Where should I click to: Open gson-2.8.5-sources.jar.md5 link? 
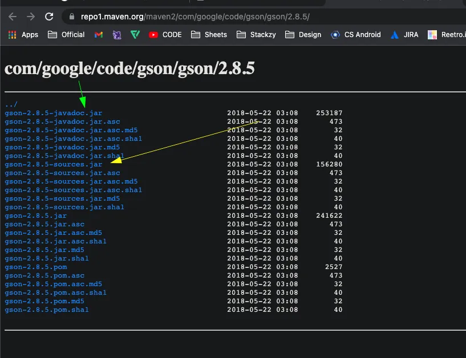(x=62, y=199)
